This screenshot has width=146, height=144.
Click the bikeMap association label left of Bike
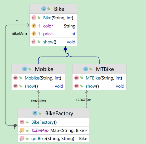(x=19, y=34)
